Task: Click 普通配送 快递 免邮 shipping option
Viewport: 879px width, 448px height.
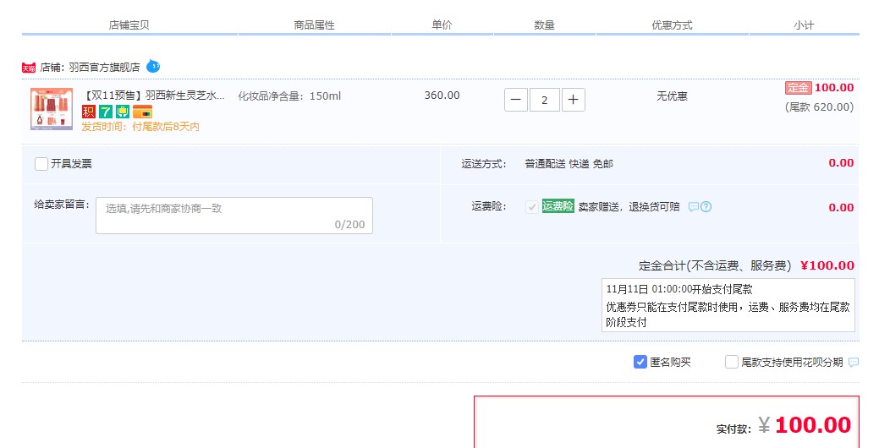Action: [x=569, y=164]
